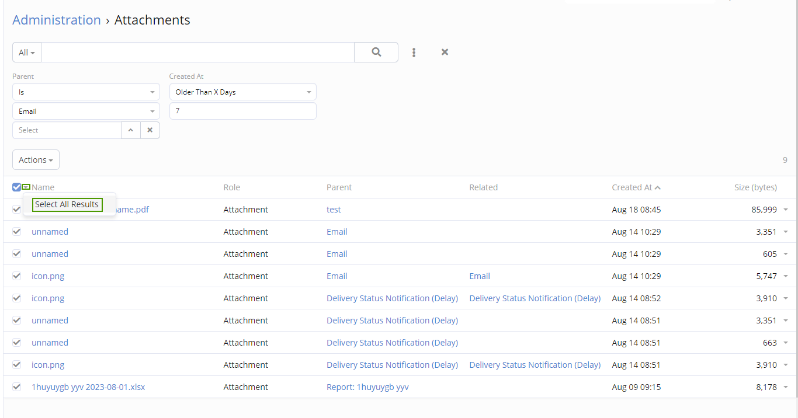Image resolution: width=798 pixels, height=418 pixels.
Task: Click the up arrow beside Parent Select field
Action: [131, 130]
